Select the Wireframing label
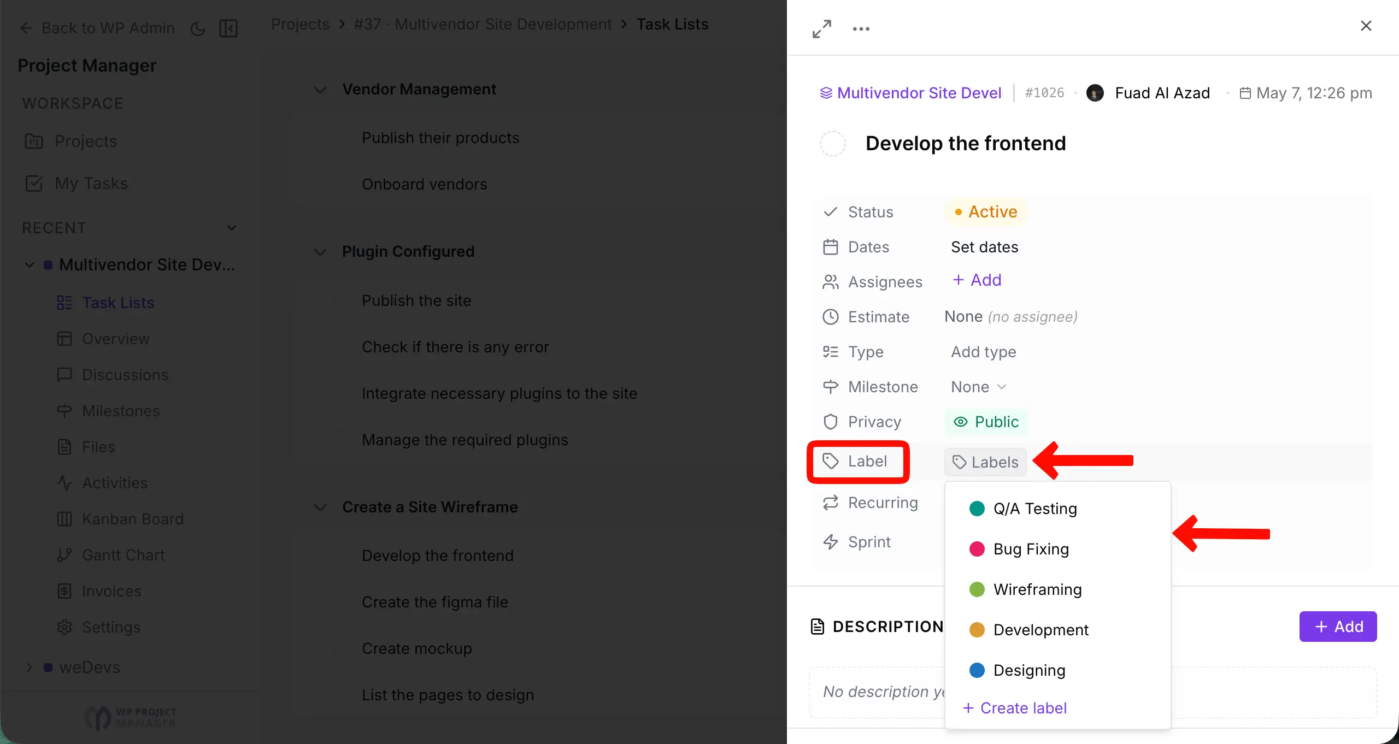The image size is (1399, 744). tap(1057, 589)
